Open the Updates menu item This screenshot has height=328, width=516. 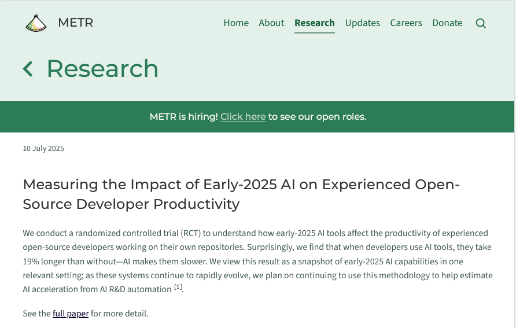coord(362,23)
